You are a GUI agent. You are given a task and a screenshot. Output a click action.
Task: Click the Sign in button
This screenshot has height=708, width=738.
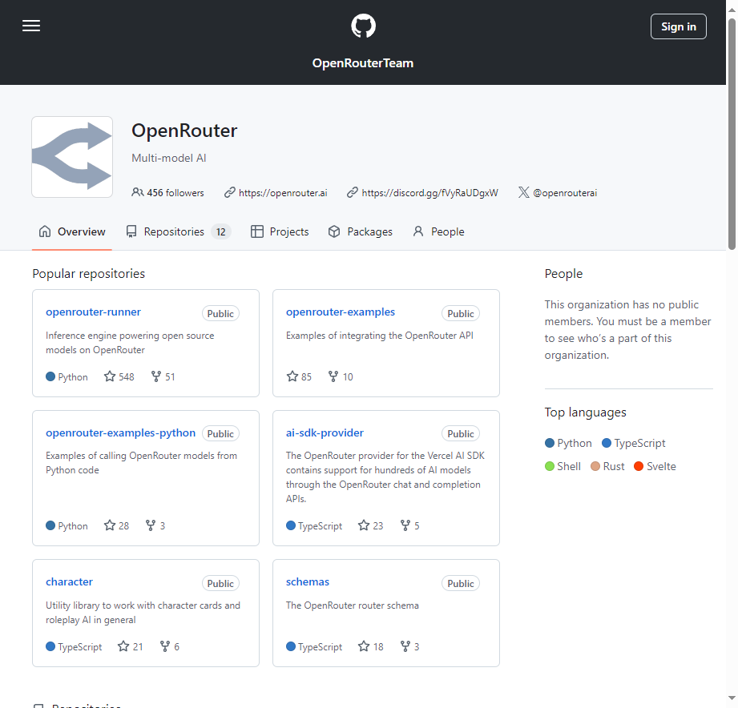pos(678,26)
